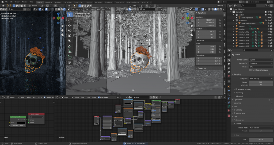
Task: Click zoom magnifier in main viewport
Action: pyautogui.click(x=192, y=26)
